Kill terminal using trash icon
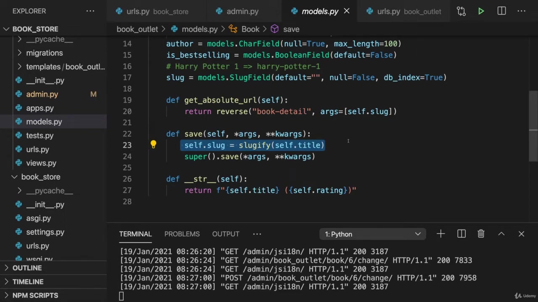This screenshot has width=538, height=302. tap(481, 234)
